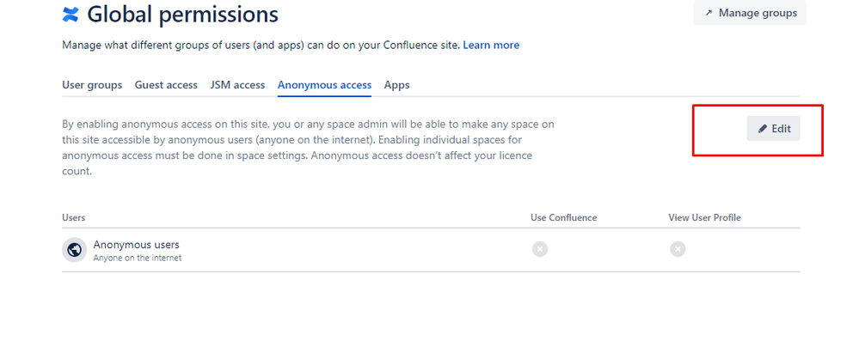
Task: Select the Anonymous access tab
Action: [x=324, y=85]
